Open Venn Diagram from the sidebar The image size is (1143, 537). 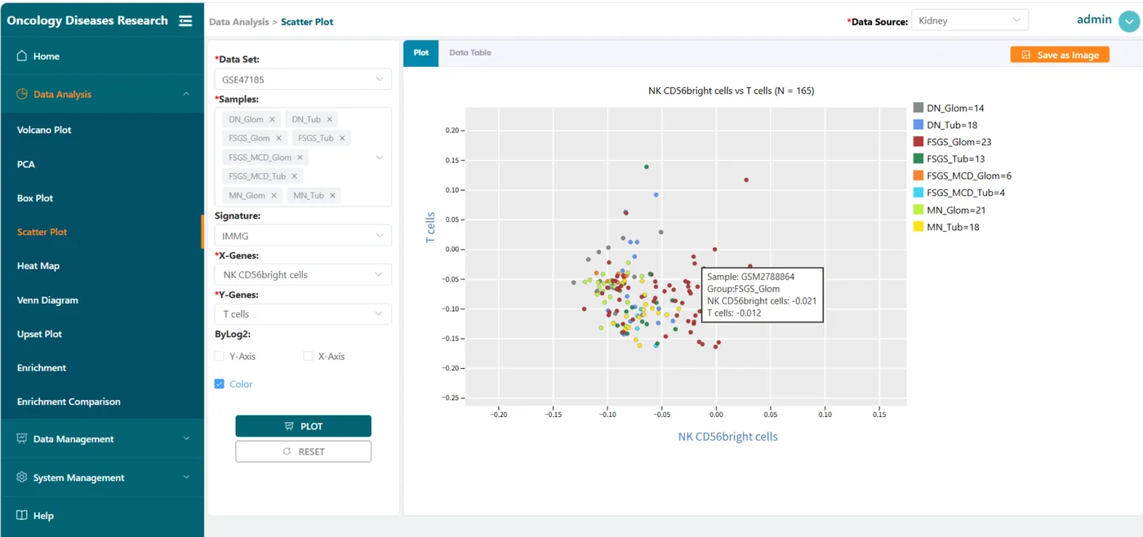[47, 300]
